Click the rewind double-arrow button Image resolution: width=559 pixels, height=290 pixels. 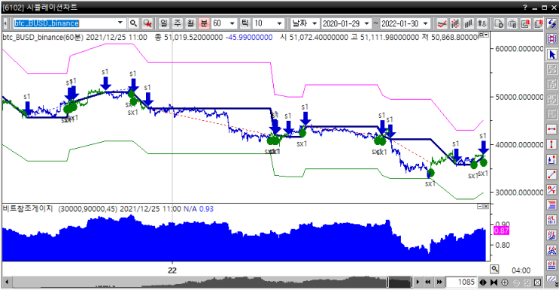point(428,282)
